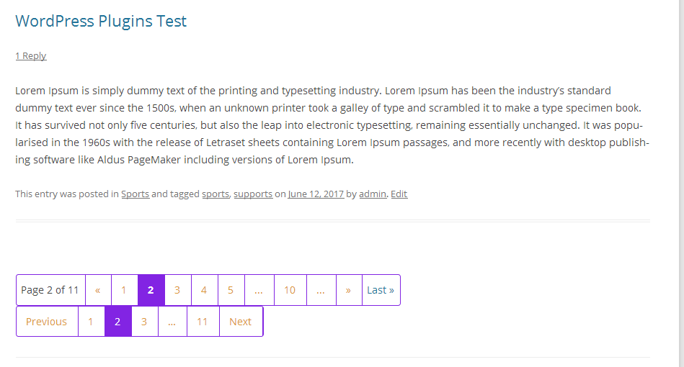Click the Page 2 of 11 indicator
Screen dimensions: 684x367
(50, 290)
